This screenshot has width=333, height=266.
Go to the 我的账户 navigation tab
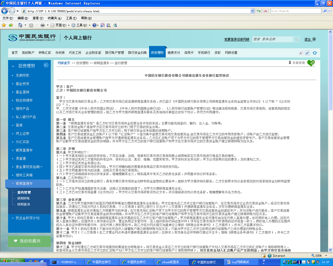pos(28,53)
